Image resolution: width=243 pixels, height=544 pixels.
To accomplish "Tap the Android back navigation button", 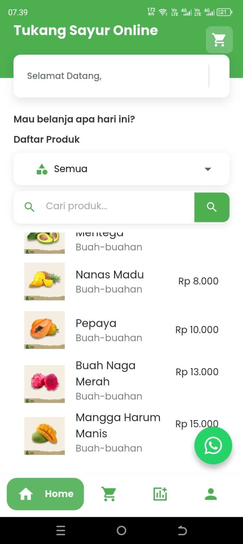I will click(x=182, y=530).
